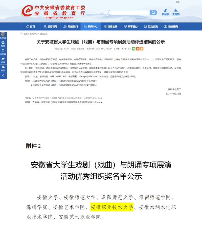Click the search magnifier button
Viewport: 202px width, 237px height.
(153, 13)
